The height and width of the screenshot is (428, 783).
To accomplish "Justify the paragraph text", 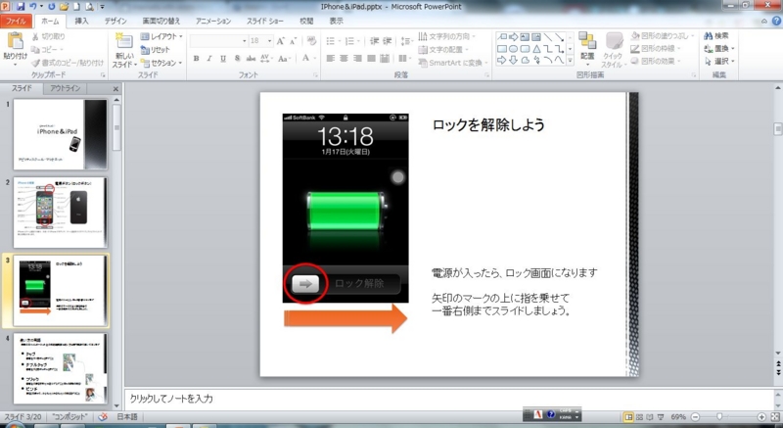I will [371, 59].
